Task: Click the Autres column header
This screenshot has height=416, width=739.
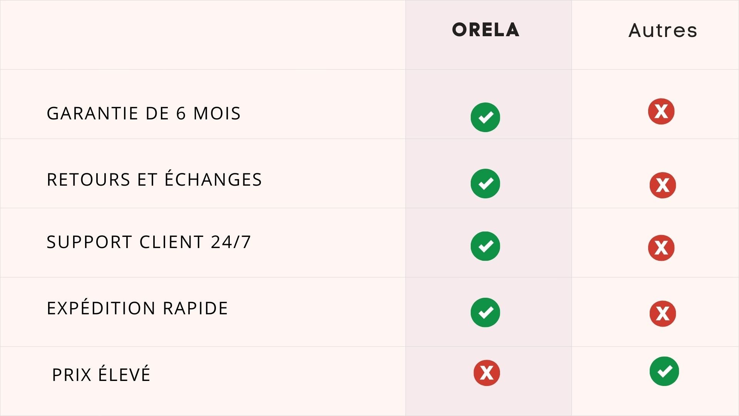Action: (x=662, y=30)
